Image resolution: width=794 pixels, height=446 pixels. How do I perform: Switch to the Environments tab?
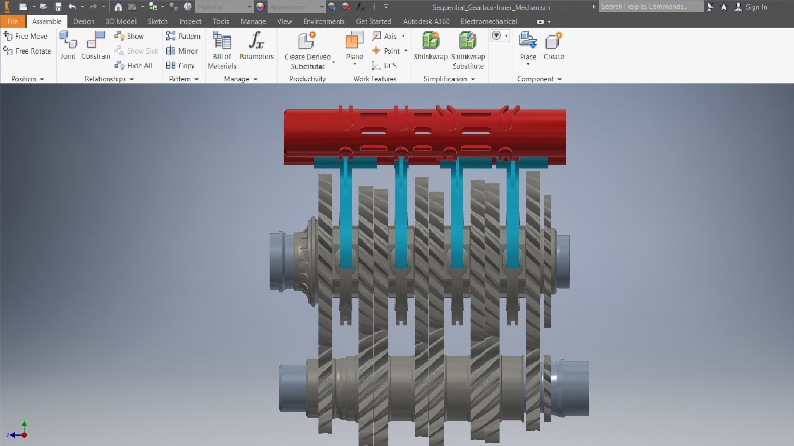324,21
